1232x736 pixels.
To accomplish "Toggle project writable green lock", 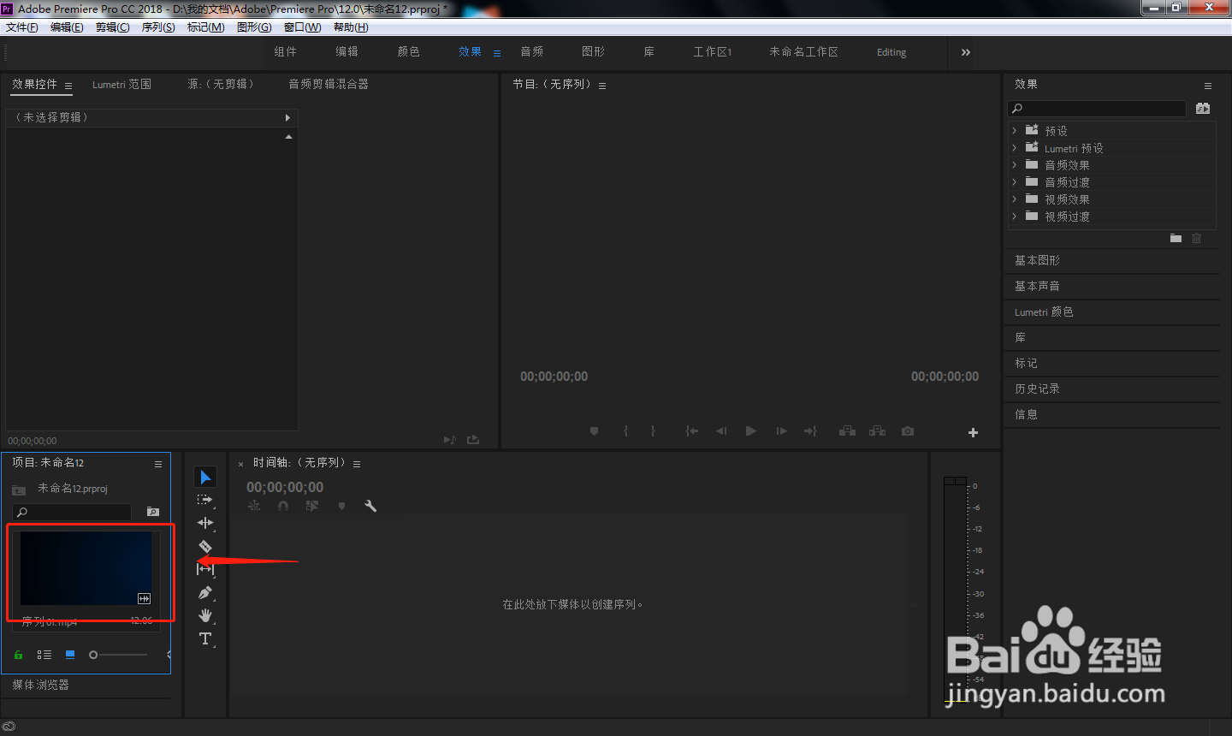I will click(x=18, y=655).
